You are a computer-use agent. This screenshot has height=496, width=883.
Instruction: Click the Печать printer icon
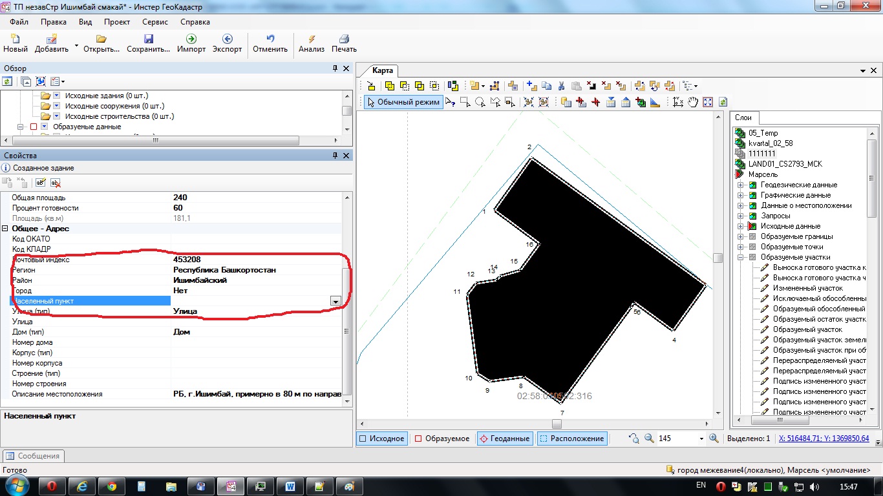point(344,39)
